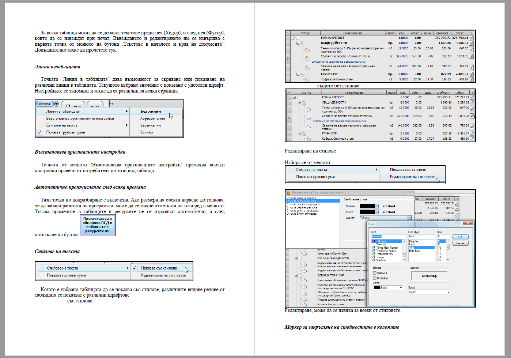Collapse the ИЗОЛАЦИОННИ ДЕЙНОСТИ node
This screenshot has width=511, height=358.
pos(296,259)
